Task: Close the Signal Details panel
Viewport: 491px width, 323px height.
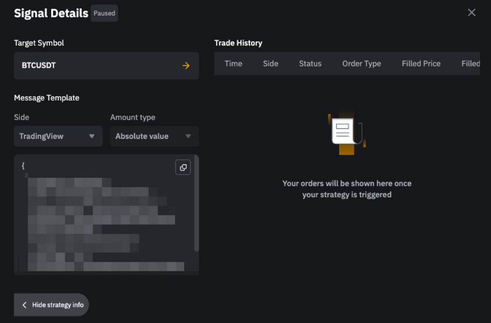Action: click(x=471, y=13)
